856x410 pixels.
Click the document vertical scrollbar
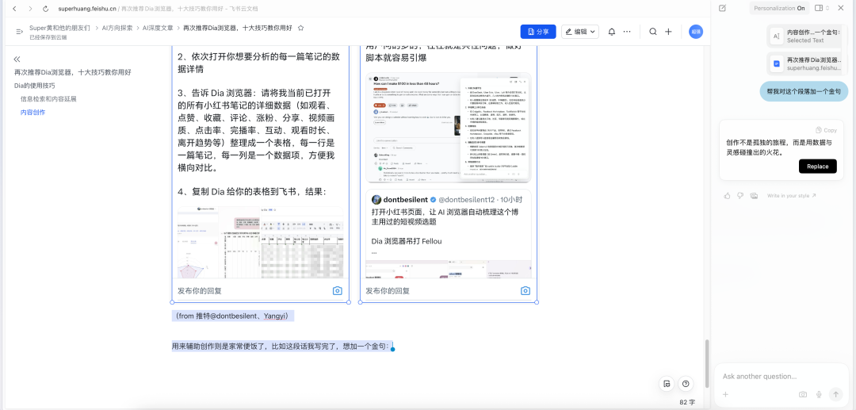tap(708, 363)
